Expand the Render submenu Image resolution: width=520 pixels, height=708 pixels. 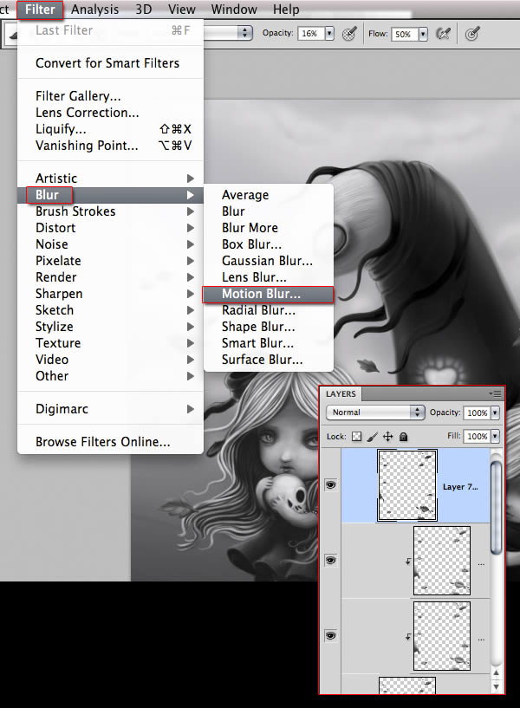coord(110,277)
